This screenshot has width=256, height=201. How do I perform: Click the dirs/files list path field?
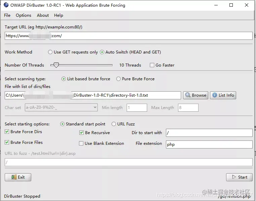click(x=93, y=95)
